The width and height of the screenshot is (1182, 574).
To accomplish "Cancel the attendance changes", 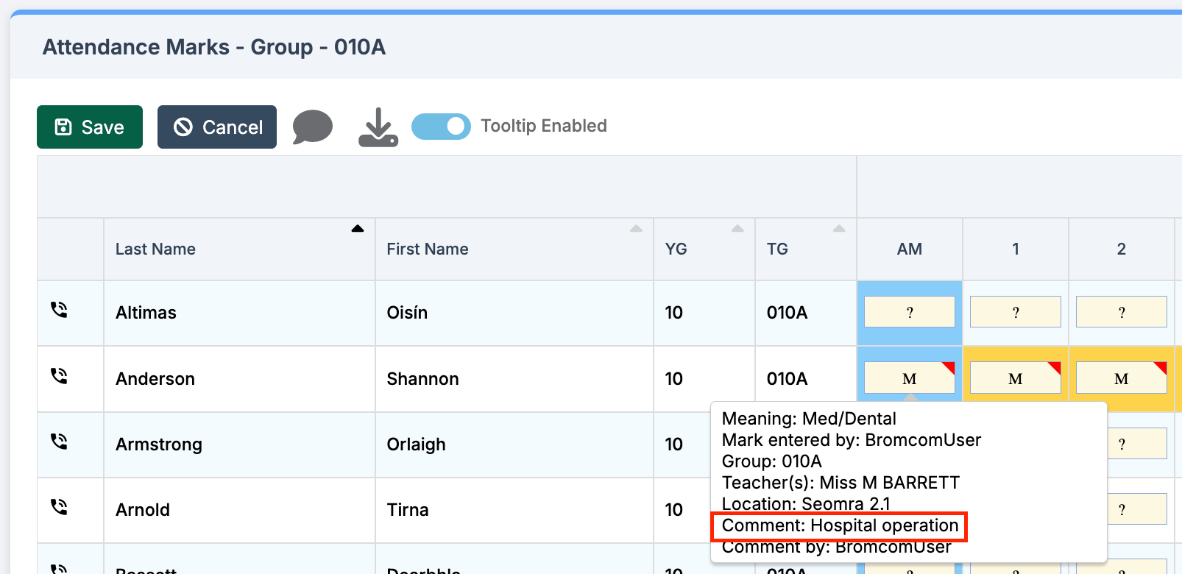I will click(x=217, y=127).
